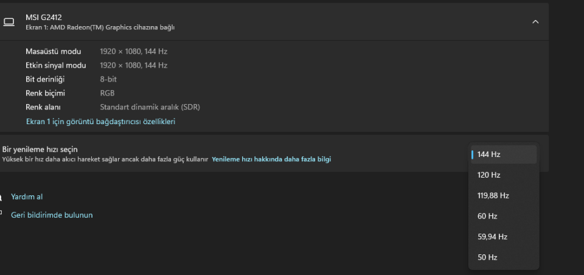Open Yenileme hızı hakkında daha fazla bilgi link

point(271,159)
